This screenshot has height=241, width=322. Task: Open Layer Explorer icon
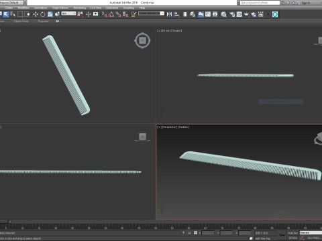(193, 14)
